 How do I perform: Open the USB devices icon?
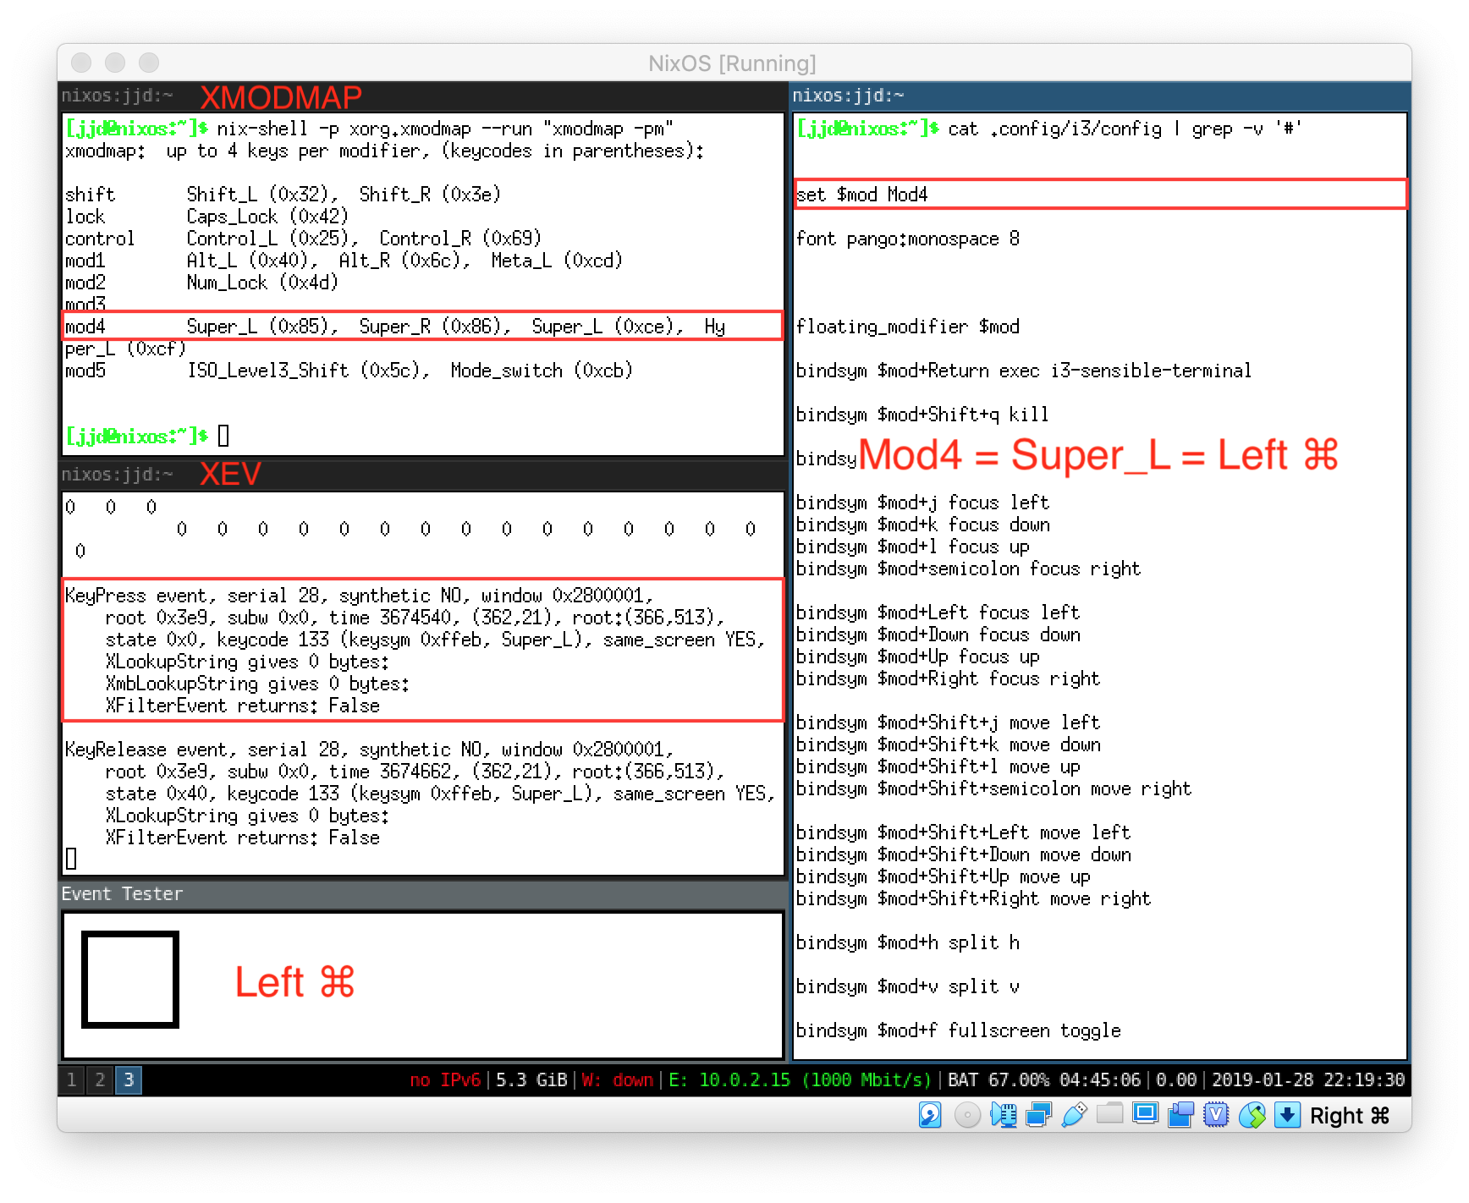click(x=1074, y=1115)
